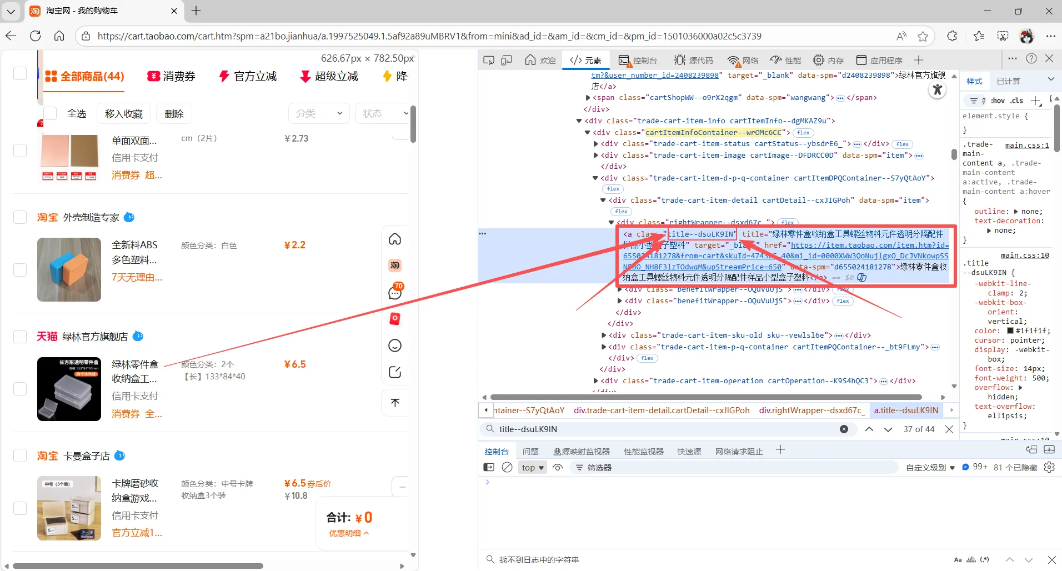Viewport: 1062px width, 571px height.
Task: Expand the 自定义级别 log level dropdown
Action: tap(930, 468)
